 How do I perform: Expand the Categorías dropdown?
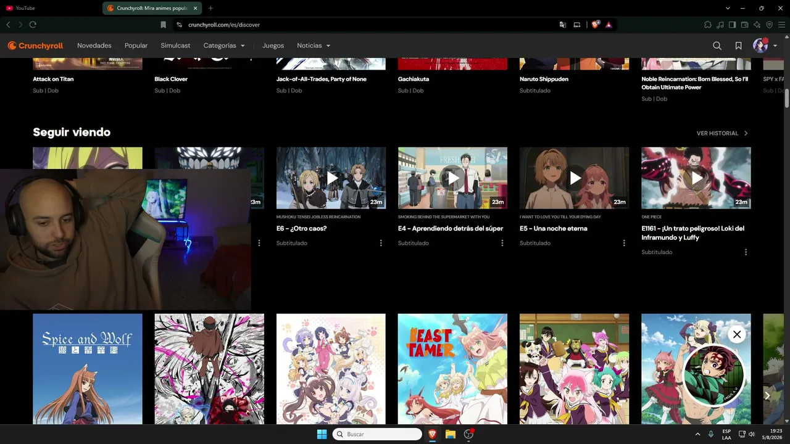224,46
